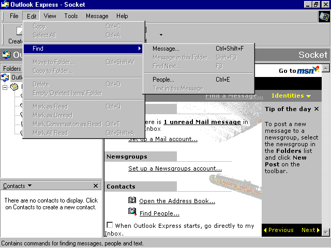Click the Contacts section heading in main pane
The width and height of the screenshot is (331, 248).
pyautogui.click(x=121, y=187)
